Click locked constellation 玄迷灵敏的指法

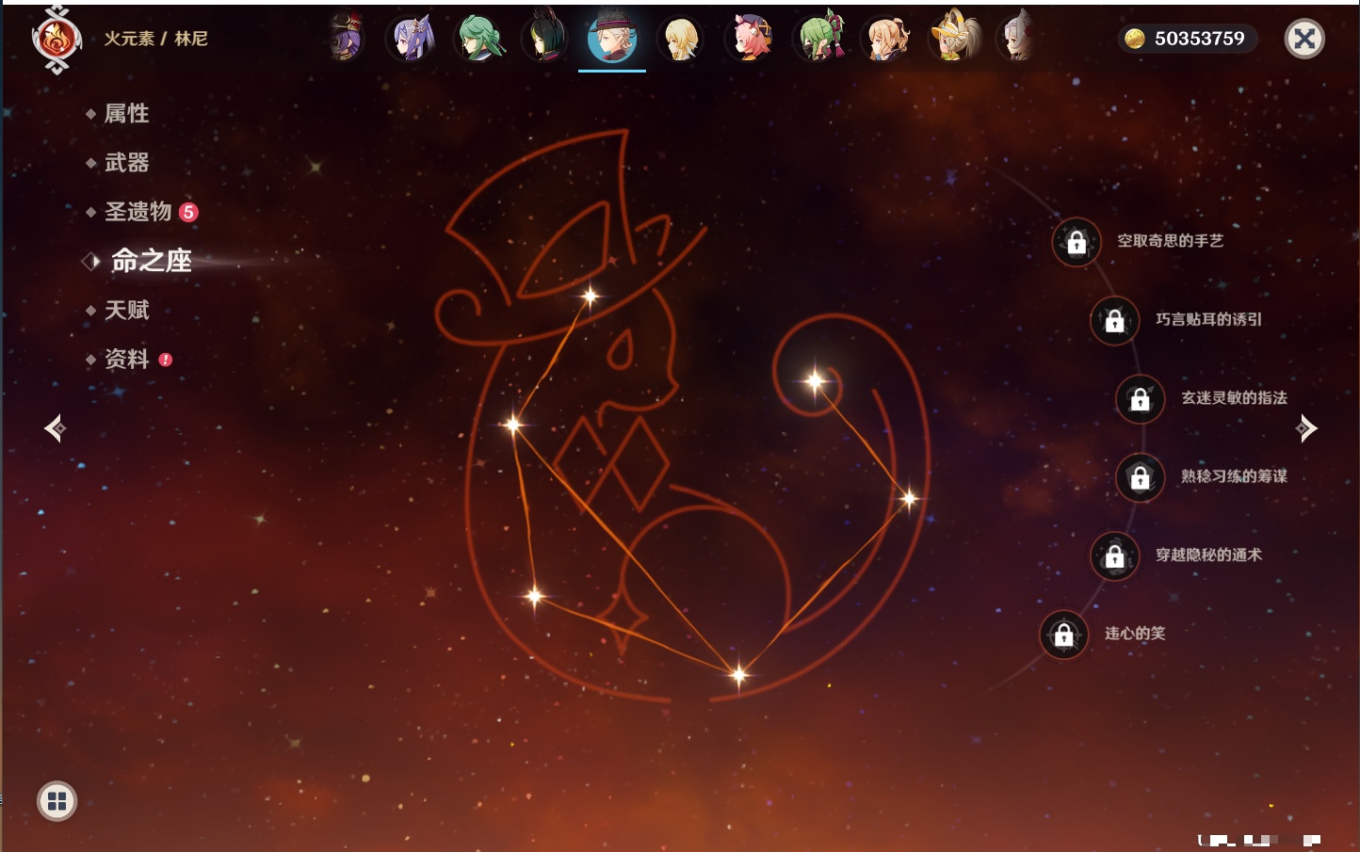coord(1140,399)
